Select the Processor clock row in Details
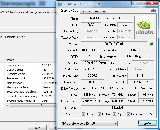This screenshot has height=130, width=160. click(x=30, y=78)
